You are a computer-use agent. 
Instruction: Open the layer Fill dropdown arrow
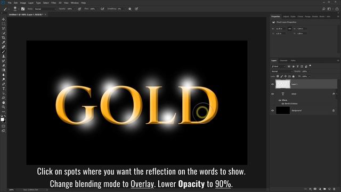309,76
